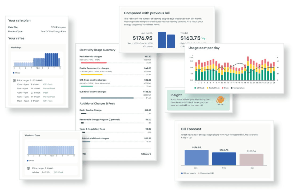Toggle the Temperature legend item

pos(238,88)
